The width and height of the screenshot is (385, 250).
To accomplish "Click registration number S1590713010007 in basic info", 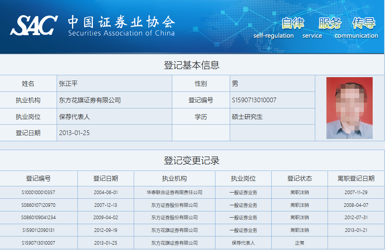I will point(254,100).
